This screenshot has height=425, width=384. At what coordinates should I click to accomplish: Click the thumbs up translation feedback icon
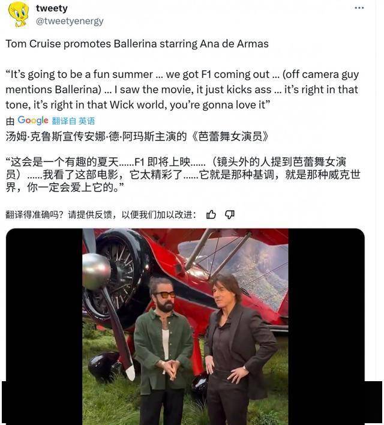tap(211, 214)
